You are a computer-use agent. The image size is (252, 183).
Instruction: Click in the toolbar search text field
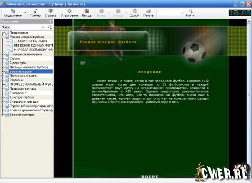(x=169, y=13)
